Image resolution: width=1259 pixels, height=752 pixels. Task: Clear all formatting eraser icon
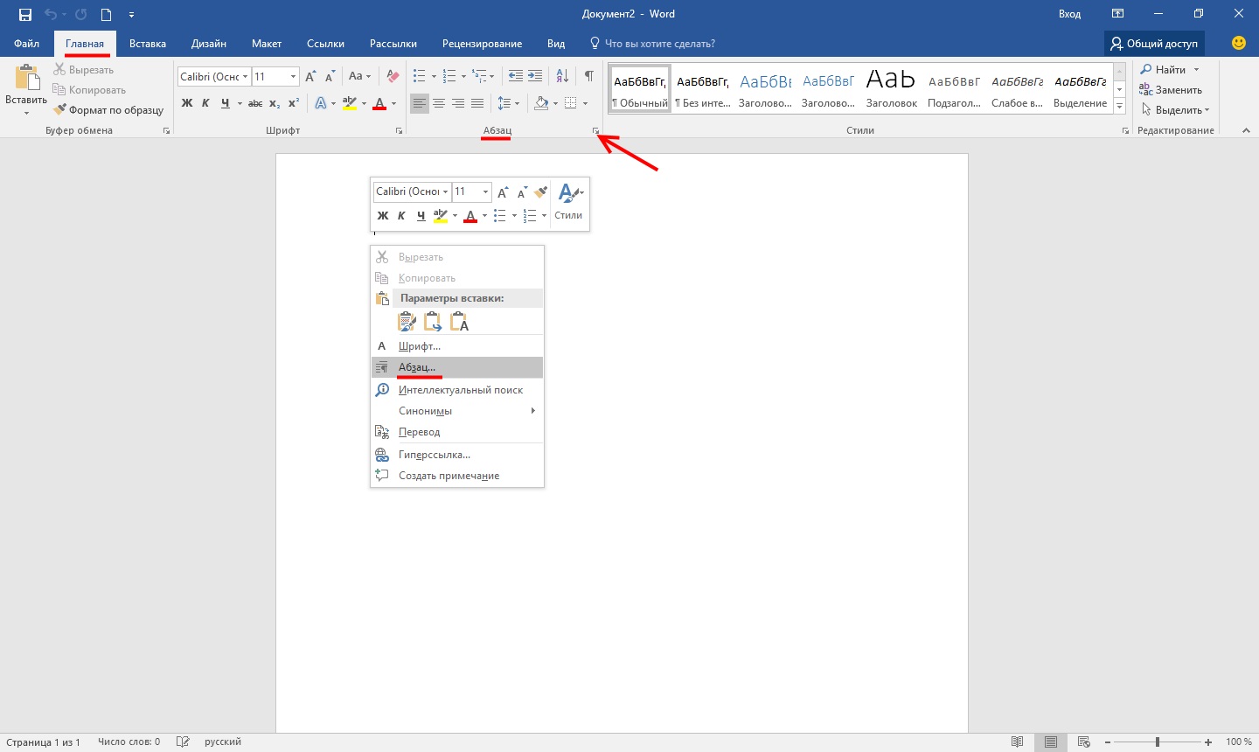click(x=393, y=76)
